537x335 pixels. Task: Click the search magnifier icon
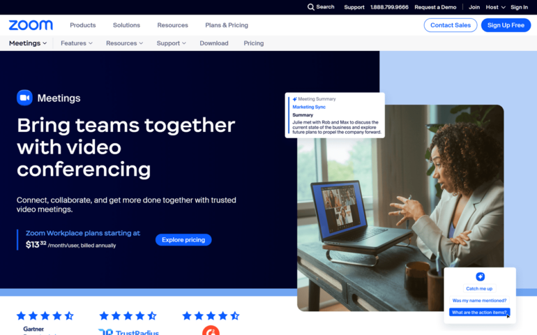[x=311, y=7]
